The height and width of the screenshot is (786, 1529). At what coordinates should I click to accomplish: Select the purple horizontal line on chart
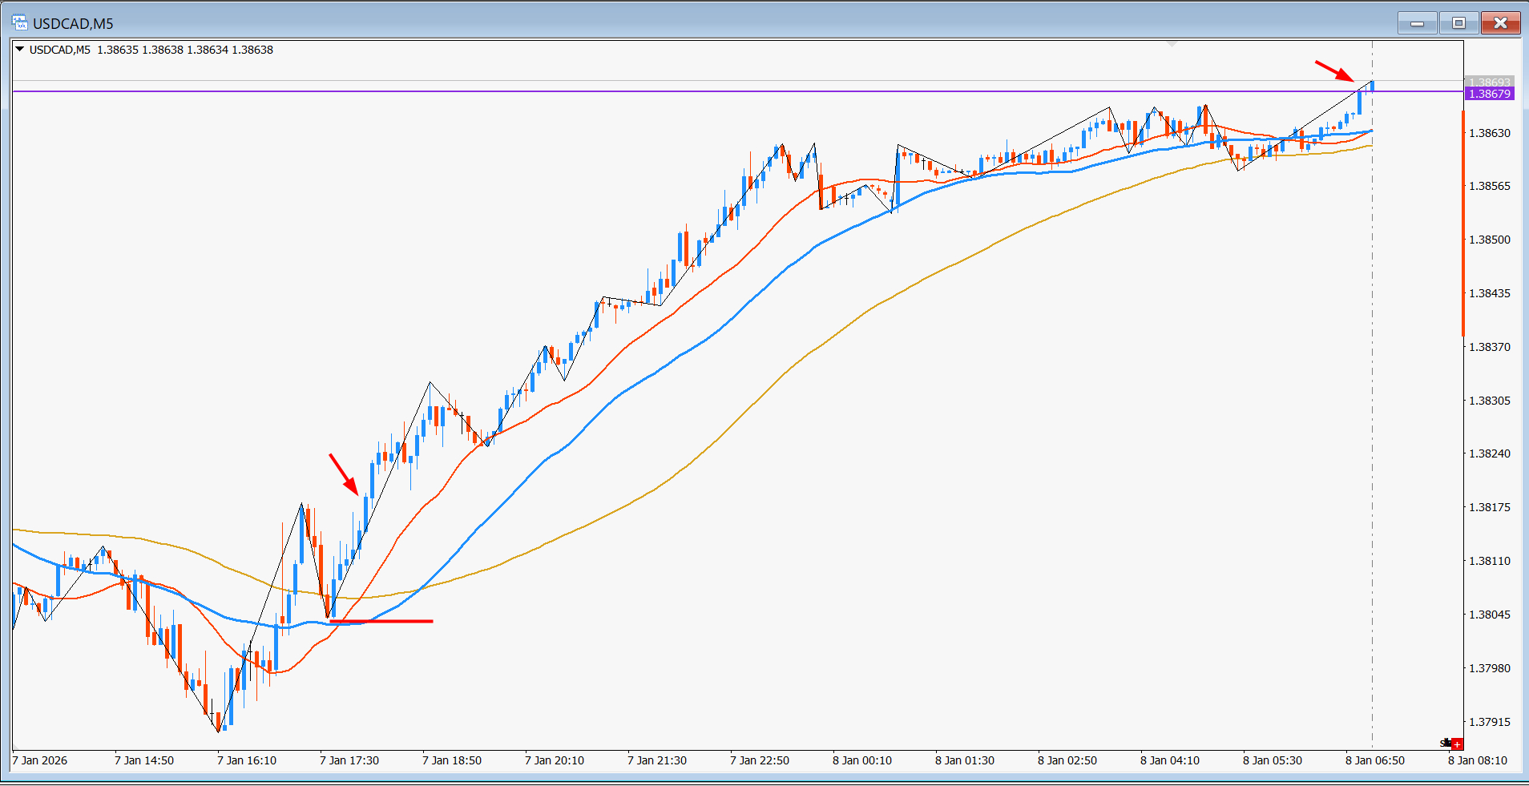[641, 91]
